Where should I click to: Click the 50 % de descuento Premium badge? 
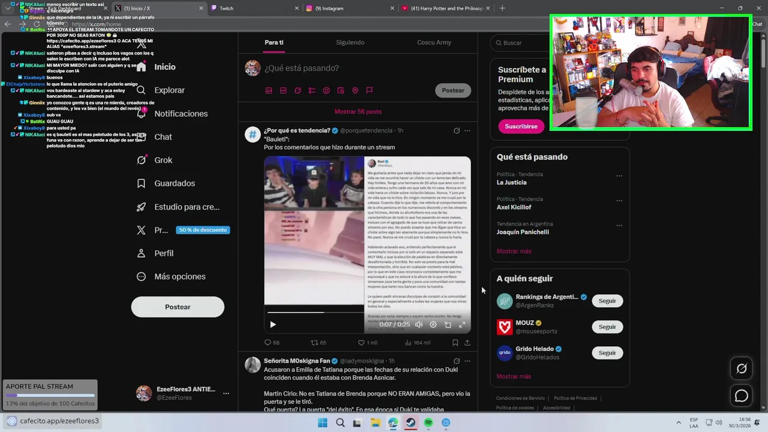[203, 230]
